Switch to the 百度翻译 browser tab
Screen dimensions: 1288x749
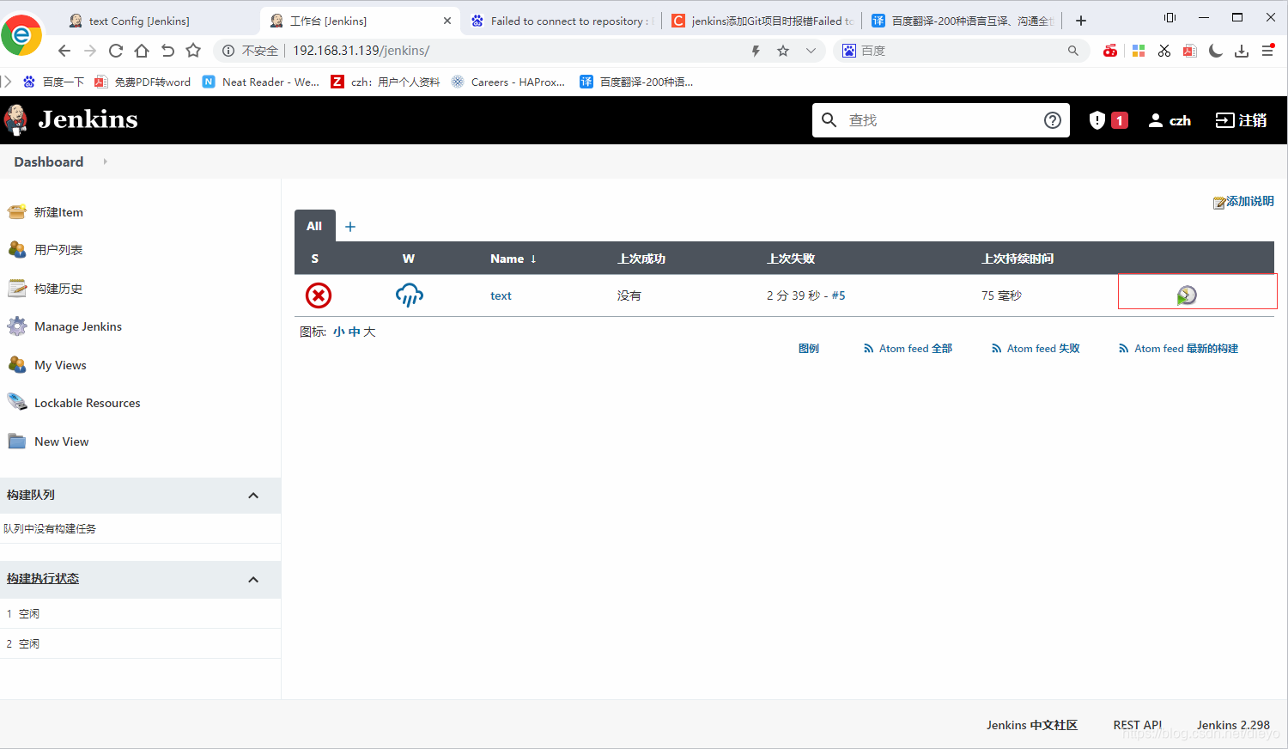point(963,21)
